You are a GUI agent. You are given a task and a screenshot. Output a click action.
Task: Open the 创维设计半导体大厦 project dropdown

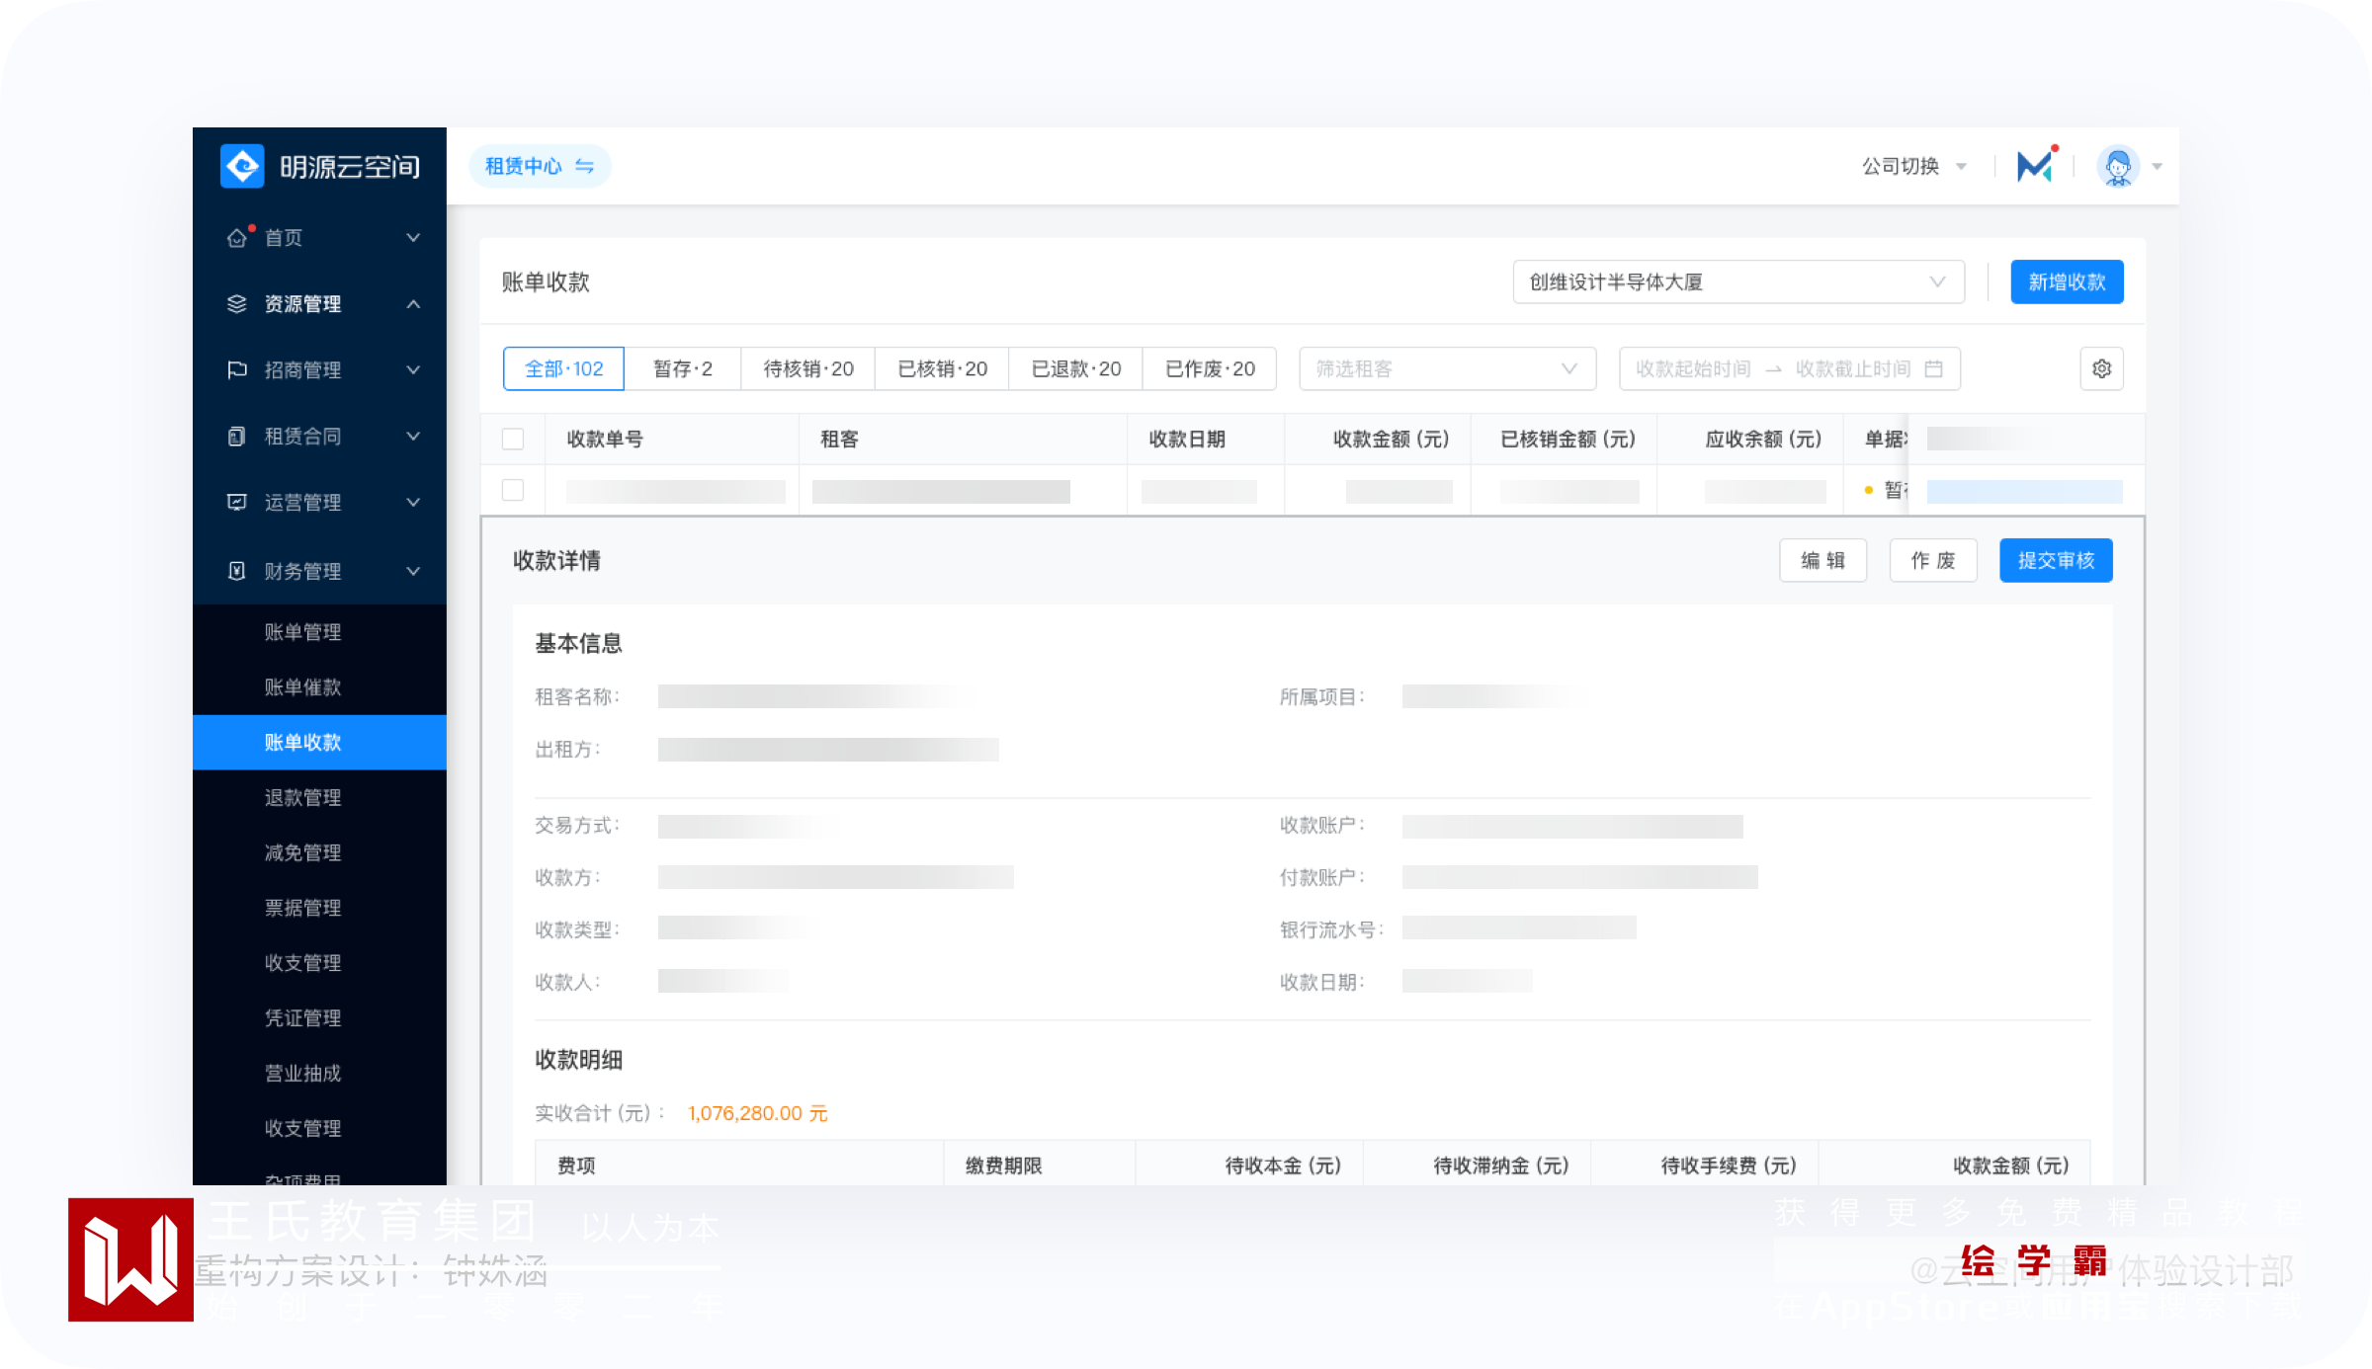[x=1737, y=282]
